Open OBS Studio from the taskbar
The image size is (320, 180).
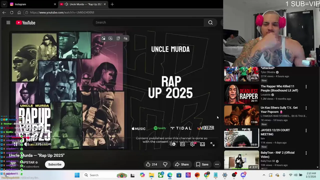click(x=234, y=175)
